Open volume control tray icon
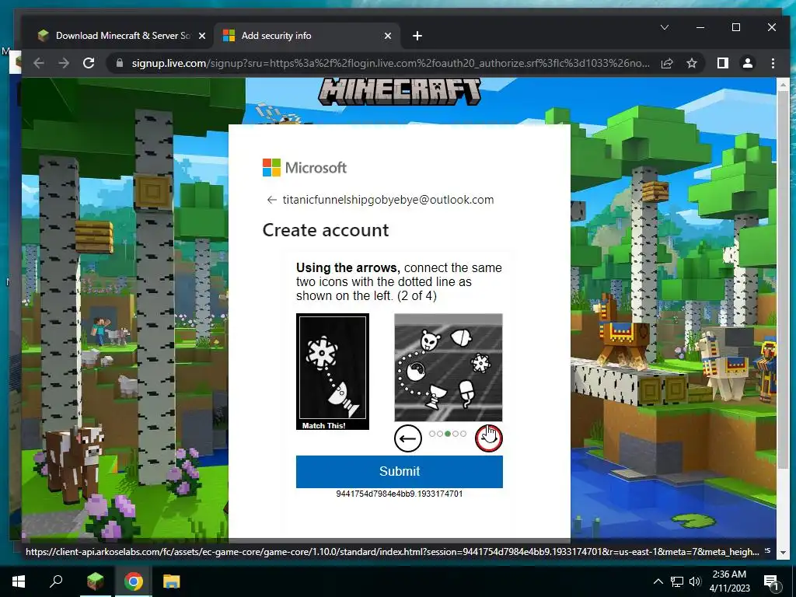796x597 pixels. [x=695, y=581]
